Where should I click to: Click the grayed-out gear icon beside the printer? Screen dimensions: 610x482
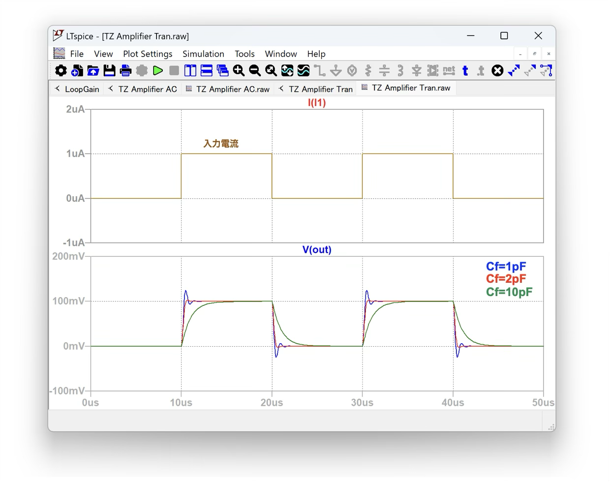tap(142, 71)
